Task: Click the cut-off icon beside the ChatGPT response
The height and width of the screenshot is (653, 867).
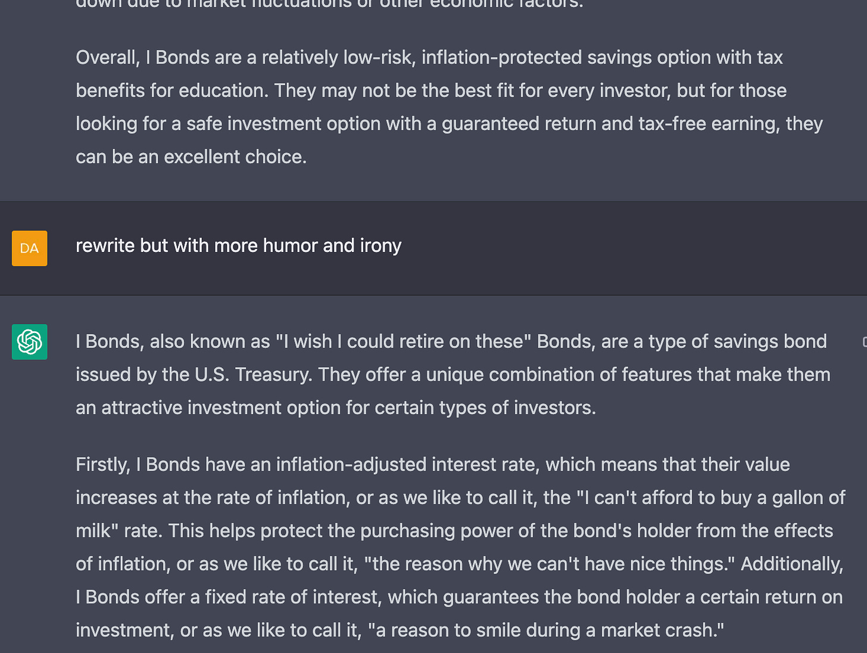Action: [x=864, y=341]
